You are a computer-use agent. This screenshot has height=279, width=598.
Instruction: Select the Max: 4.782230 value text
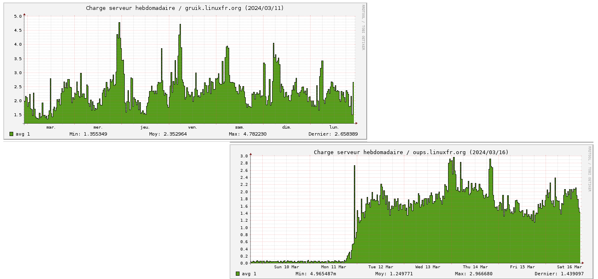[x=247, y=134]
